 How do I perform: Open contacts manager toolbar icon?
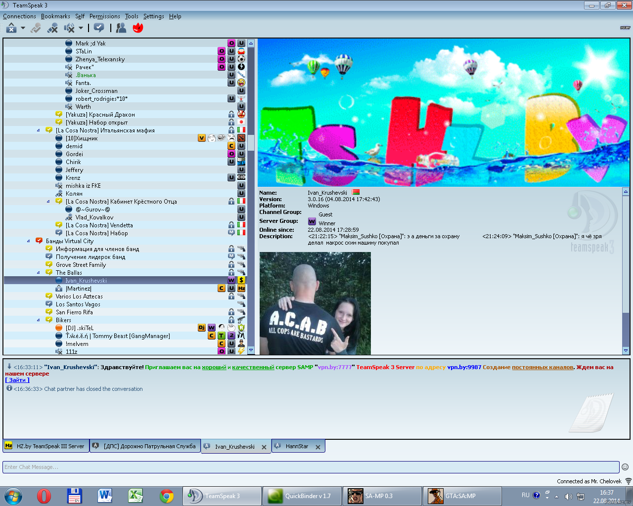point(121,28)
